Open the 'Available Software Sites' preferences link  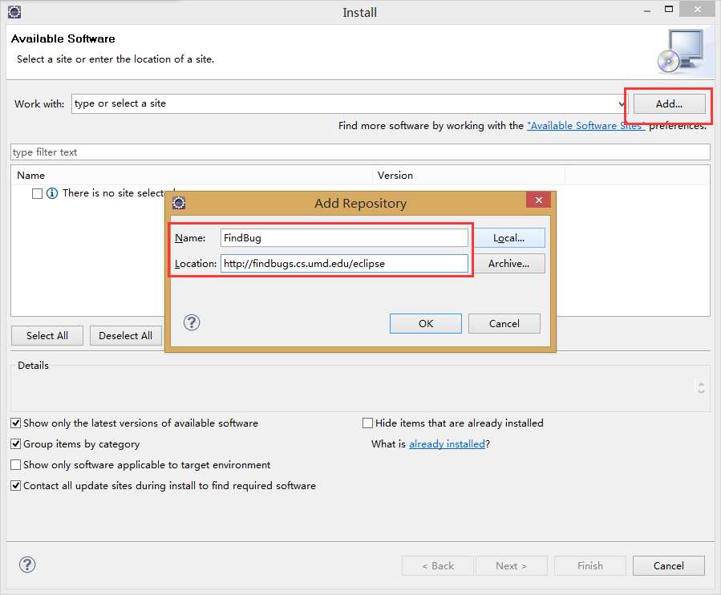click(x=585, y=126)
